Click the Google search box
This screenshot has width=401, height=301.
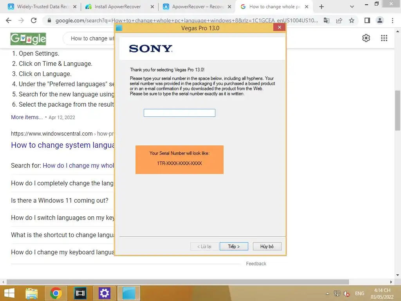coord(89,38)
